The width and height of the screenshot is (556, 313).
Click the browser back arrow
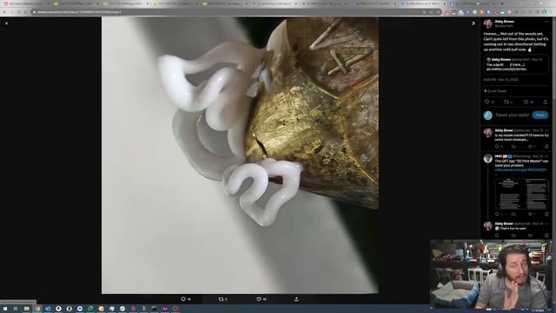tap(4, 12)
